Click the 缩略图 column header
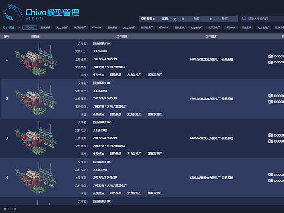284x213 pixels. [x=35, y=37]
